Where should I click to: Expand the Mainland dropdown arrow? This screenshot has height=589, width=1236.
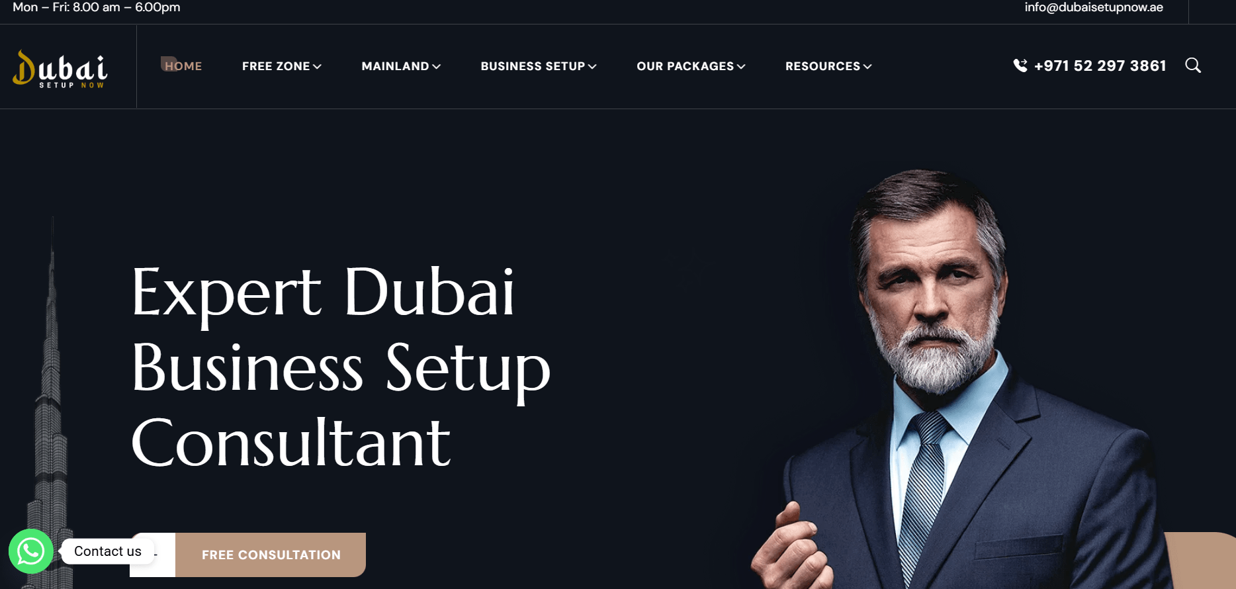point(437,67)
